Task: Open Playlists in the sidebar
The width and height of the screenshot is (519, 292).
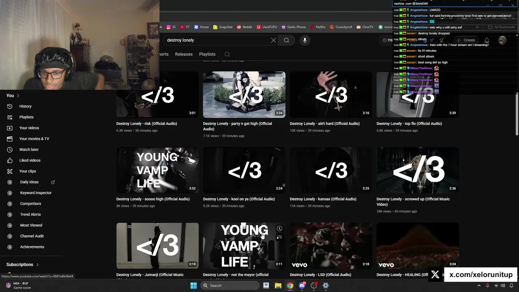Action: click(x=26, y=117)
